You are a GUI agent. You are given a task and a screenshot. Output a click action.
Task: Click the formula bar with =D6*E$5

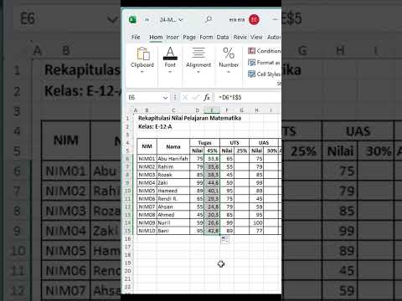coord(249,97)
